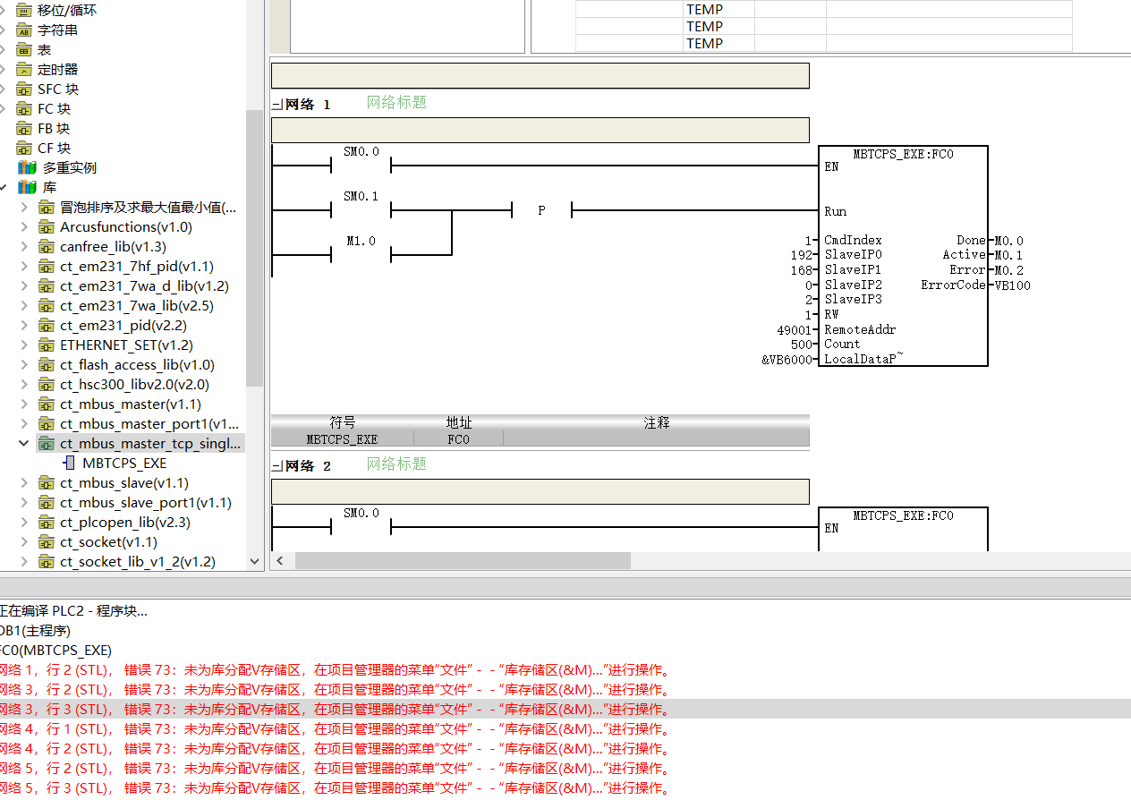
Task: Click the 多重实例 books icon
Action: point(27,168)
